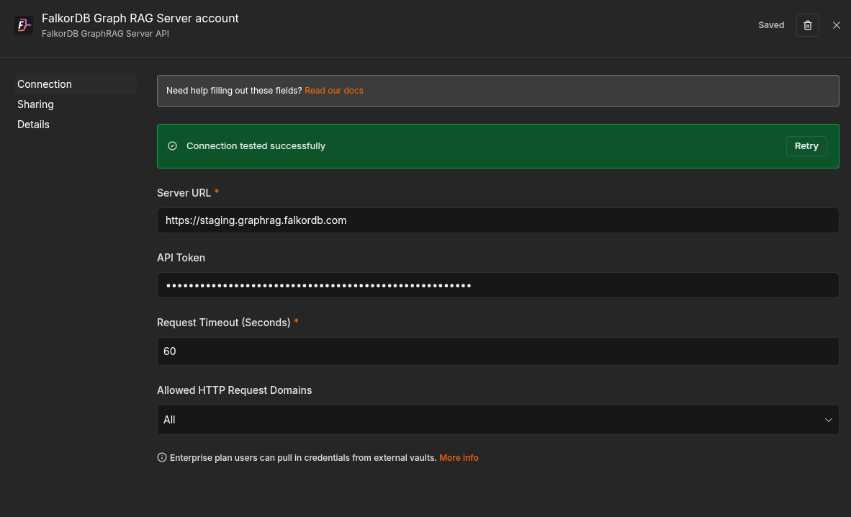Click 'FalkorDB GraphRAG Server API' subtitle
The width and height of the screenshot is (851, 517).
tap(105, 34)
